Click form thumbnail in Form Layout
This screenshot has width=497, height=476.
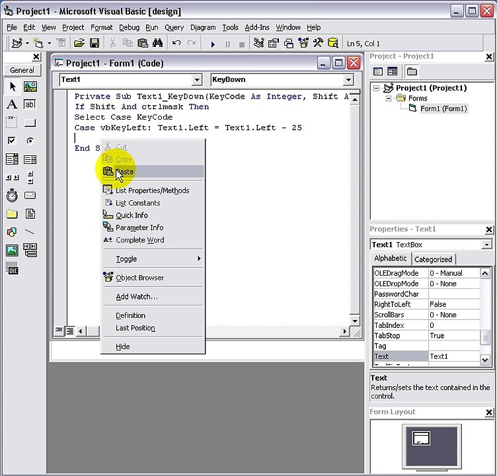coord(421,438)
